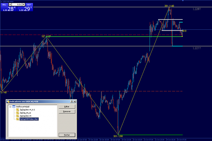The width and height of the screenshot is (212, 141).
Task: Click the ZigZag_Hi_Lo indicator icon
Action: click(17, 113)
